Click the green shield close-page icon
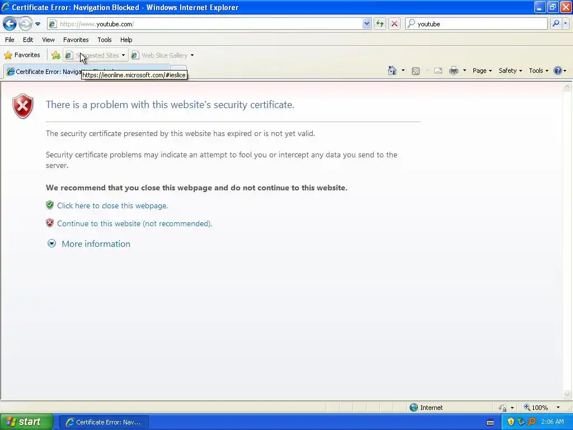573x430 pixels. click(50, 205)
